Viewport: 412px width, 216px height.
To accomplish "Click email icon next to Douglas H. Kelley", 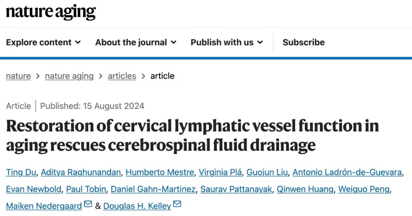I will [x=177, y=205].
